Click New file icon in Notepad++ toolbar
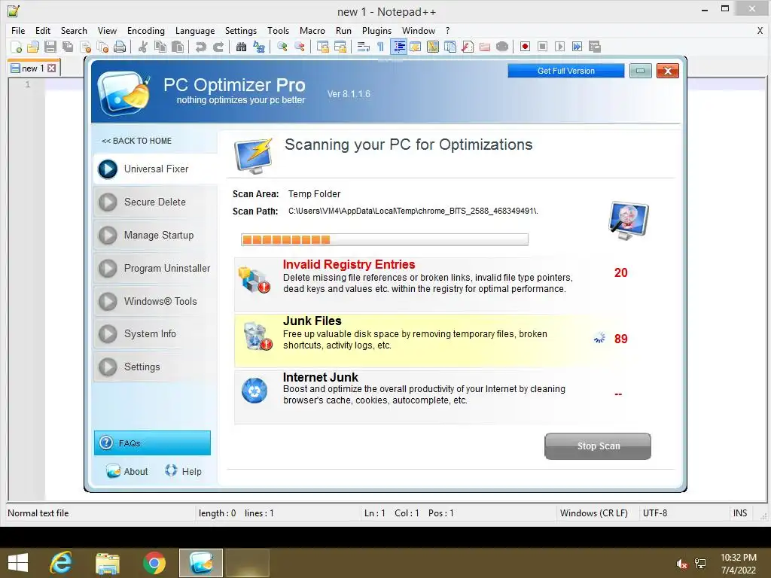 17,47
